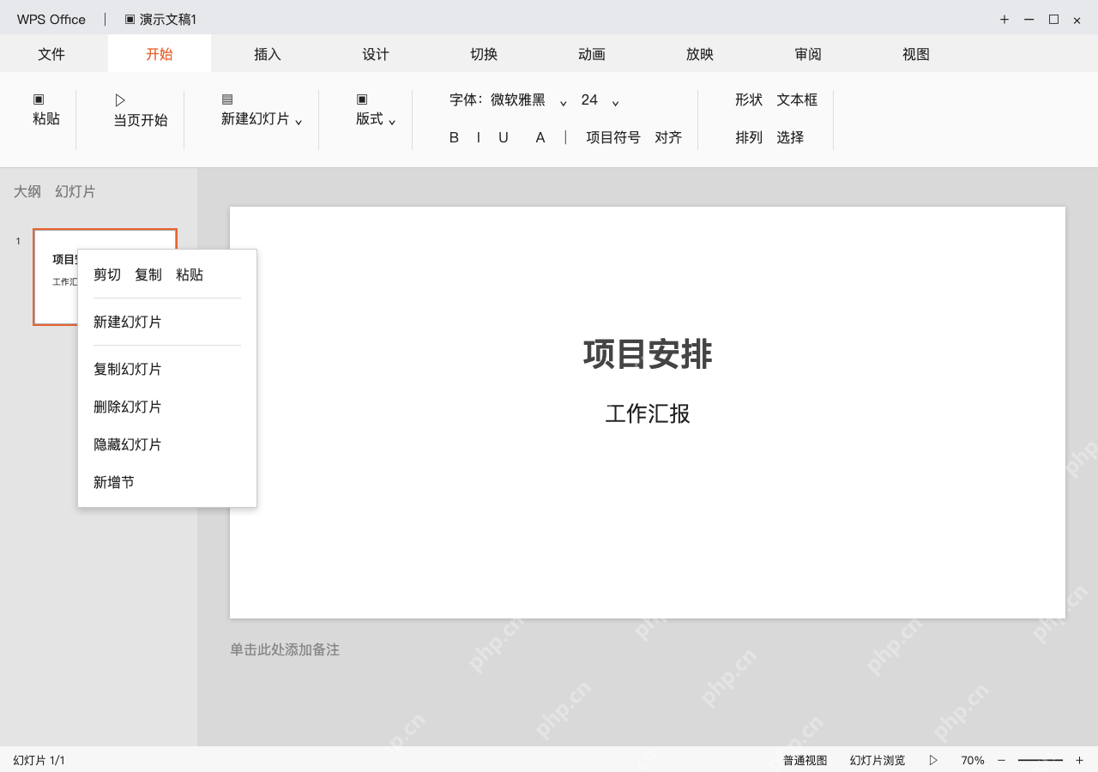Switch to the 大纲 outline pane tab

(27, 191)
